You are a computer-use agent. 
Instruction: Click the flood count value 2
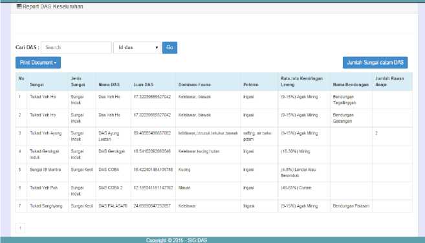coord(376,133)
